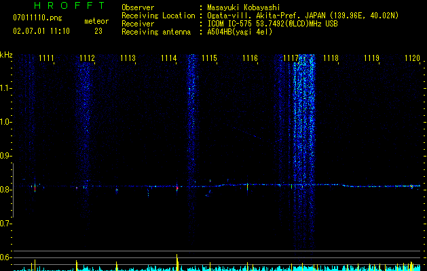Click time marker 1115

pyautogui.click(x=209, y=58)
